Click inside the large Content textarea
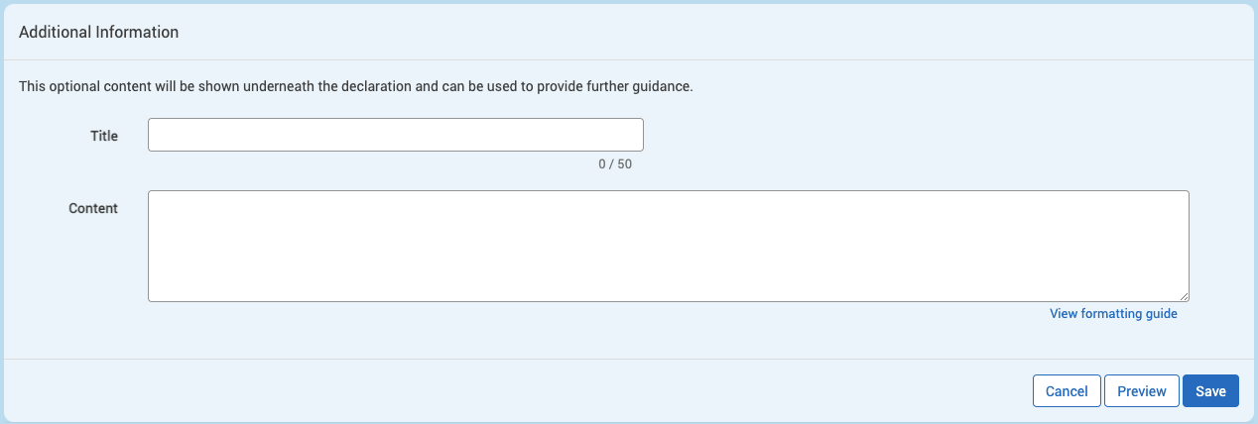Screen dimensions: 1258x424 pos(669,246)
